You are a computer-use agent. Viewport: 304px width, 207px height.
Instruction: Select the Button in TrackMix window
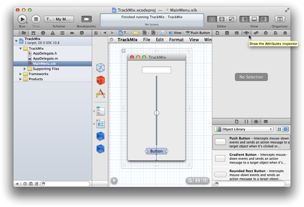(157, 151)
